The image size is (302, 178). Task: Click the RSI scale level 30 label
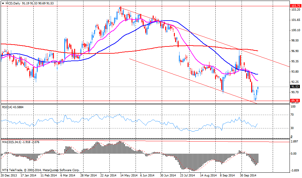pos(292,128)
